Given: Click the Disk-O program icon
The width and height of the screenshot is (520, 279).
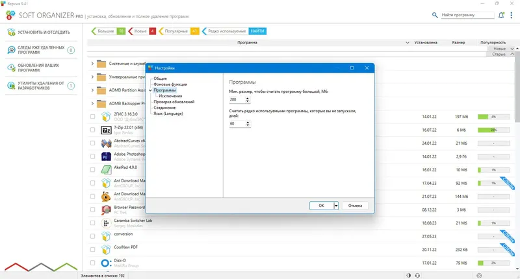Looking at the screenshot, I should (106, 263).
